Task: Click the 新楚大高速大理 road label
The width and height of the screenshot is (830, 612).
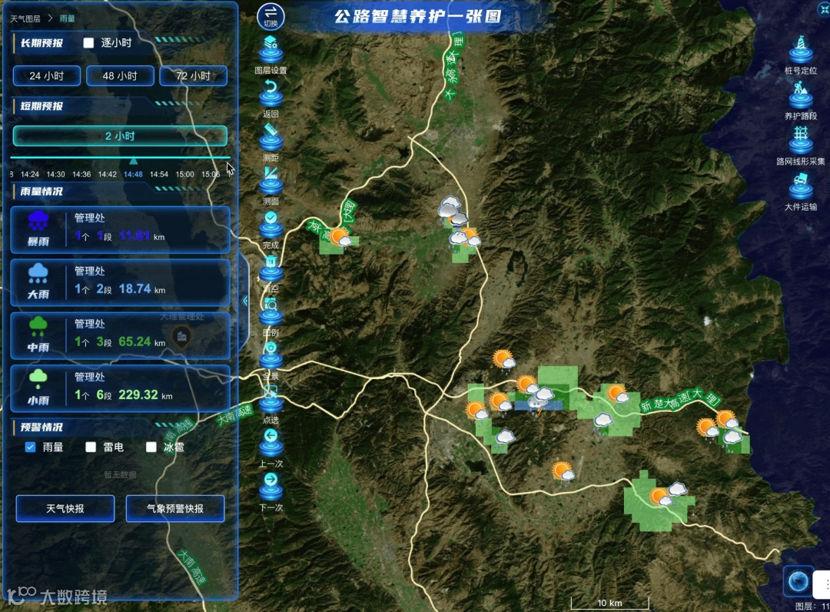Action: click(x=679, y=399)
